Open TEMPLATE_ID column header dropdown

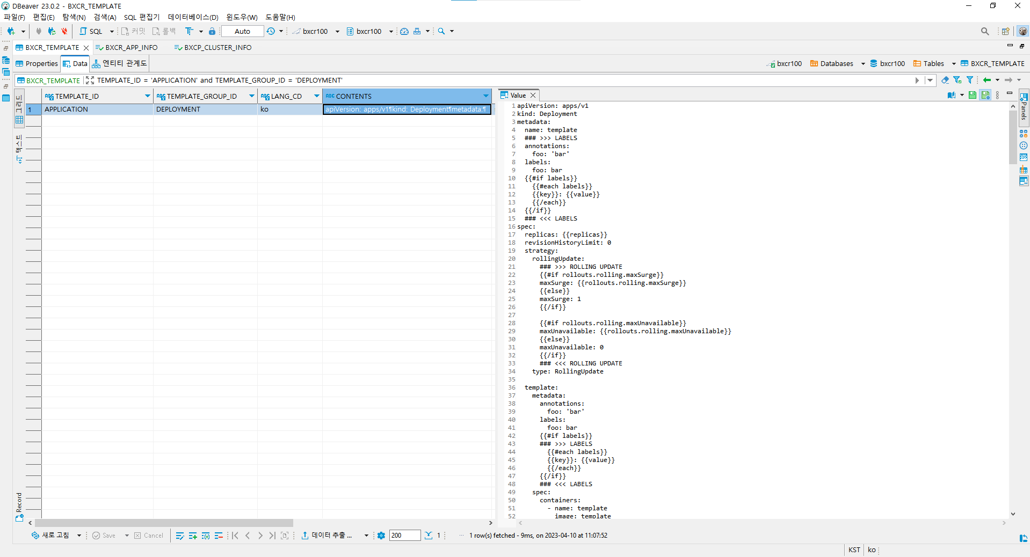147,96
